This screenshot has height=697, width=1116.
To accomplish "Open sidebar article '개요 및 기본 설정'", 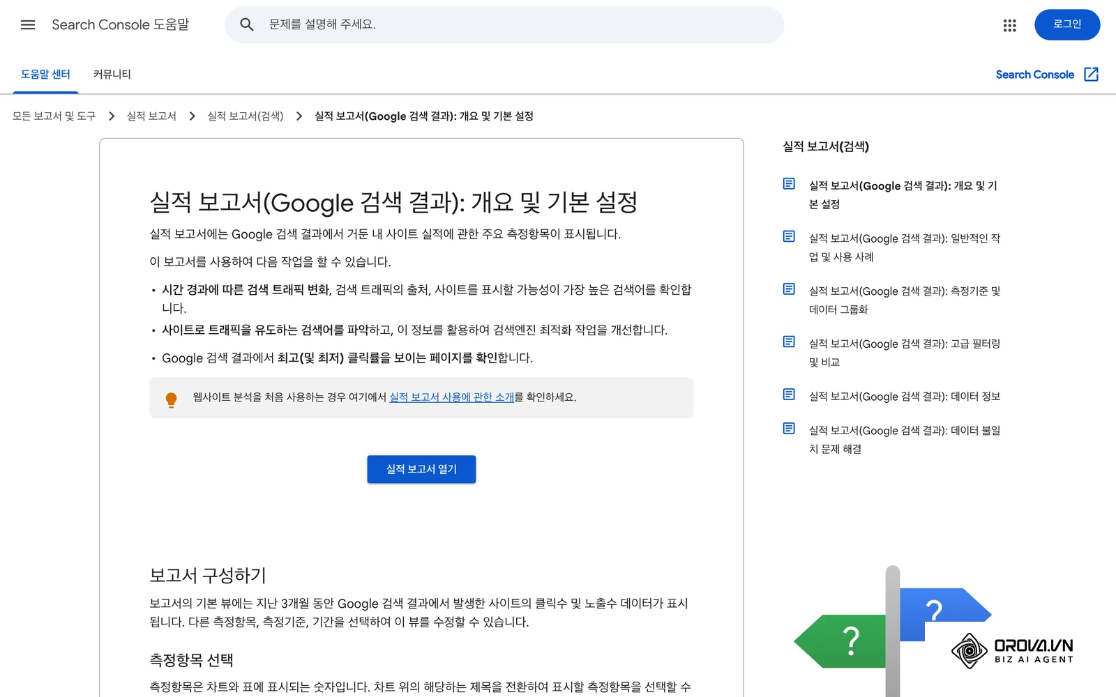I will [x=903, y=195].
